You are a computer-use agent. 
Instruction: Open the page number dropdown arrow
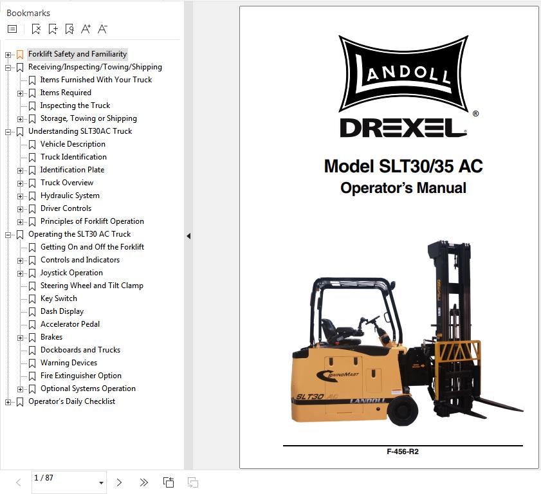click(101, 482)
